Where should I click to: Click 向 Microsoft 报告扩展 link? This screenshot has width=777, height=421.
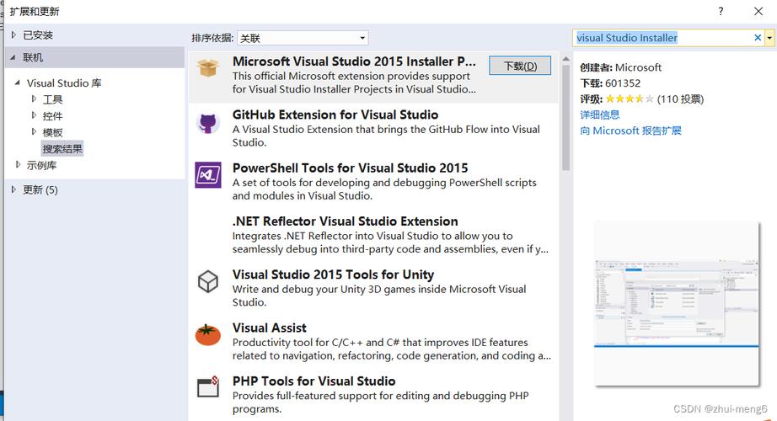(630, 131)
